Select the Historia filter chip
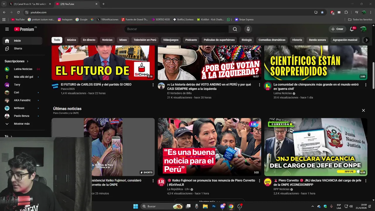This screenshot has height=211, width=375. pos(297,40)
